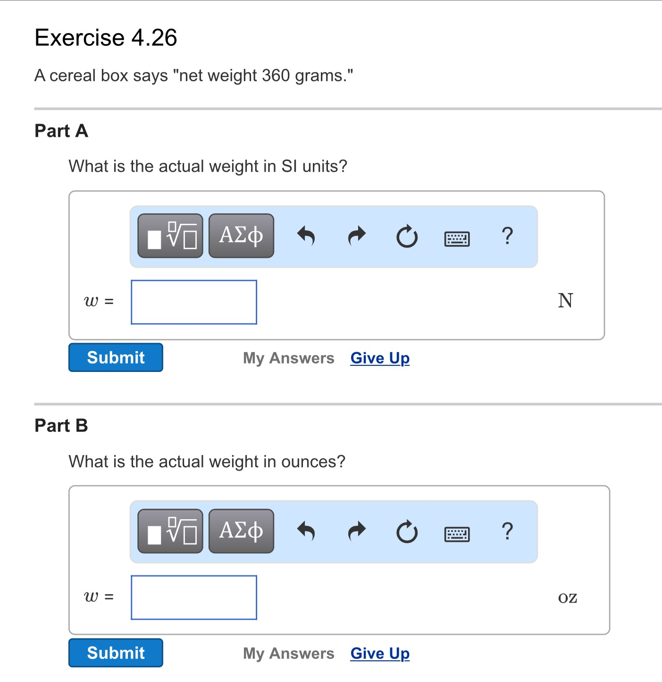Image resolution: width=662 pixels, height=682 pixels.
Task: Open Give Up for Part A
Action: 380,358
